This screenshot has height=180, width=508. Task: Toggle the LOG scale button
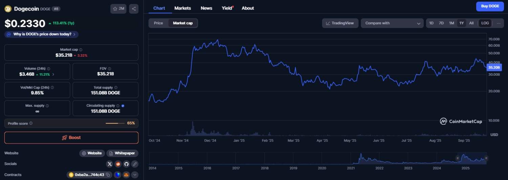pos(485,23)
